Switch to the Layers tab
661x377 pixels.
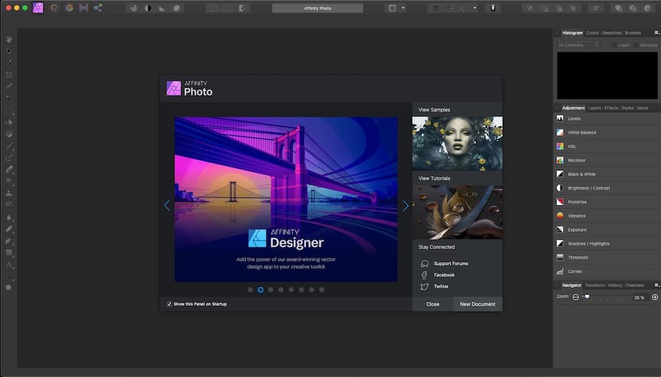(x=594, y=108)
